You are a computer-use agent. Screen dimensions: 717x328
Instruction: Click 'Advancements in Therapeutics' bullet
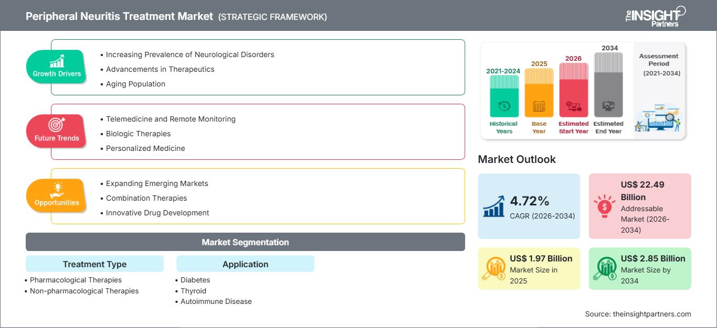click(160, 69)
